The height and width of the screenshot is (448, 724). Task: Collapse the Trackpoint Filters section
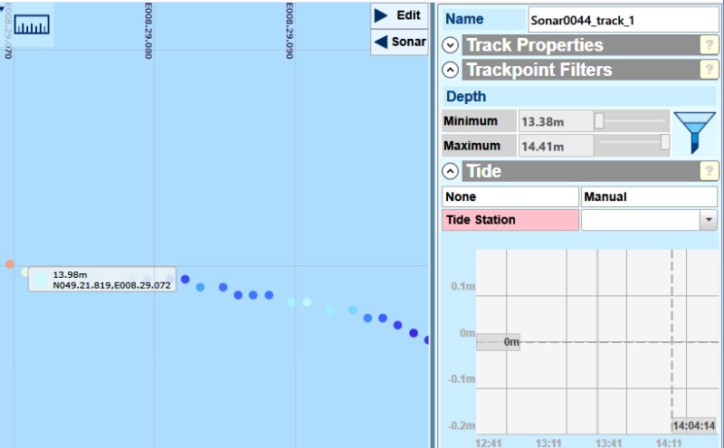(451, 71)
